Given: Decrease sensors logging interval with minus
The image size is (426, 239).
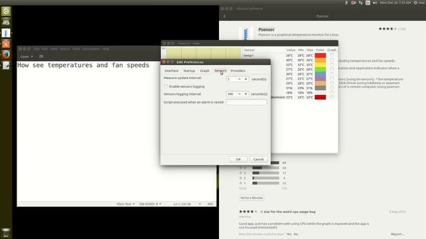Looking at the screenshot, I should pyautogui.click(x=240, y=94).
